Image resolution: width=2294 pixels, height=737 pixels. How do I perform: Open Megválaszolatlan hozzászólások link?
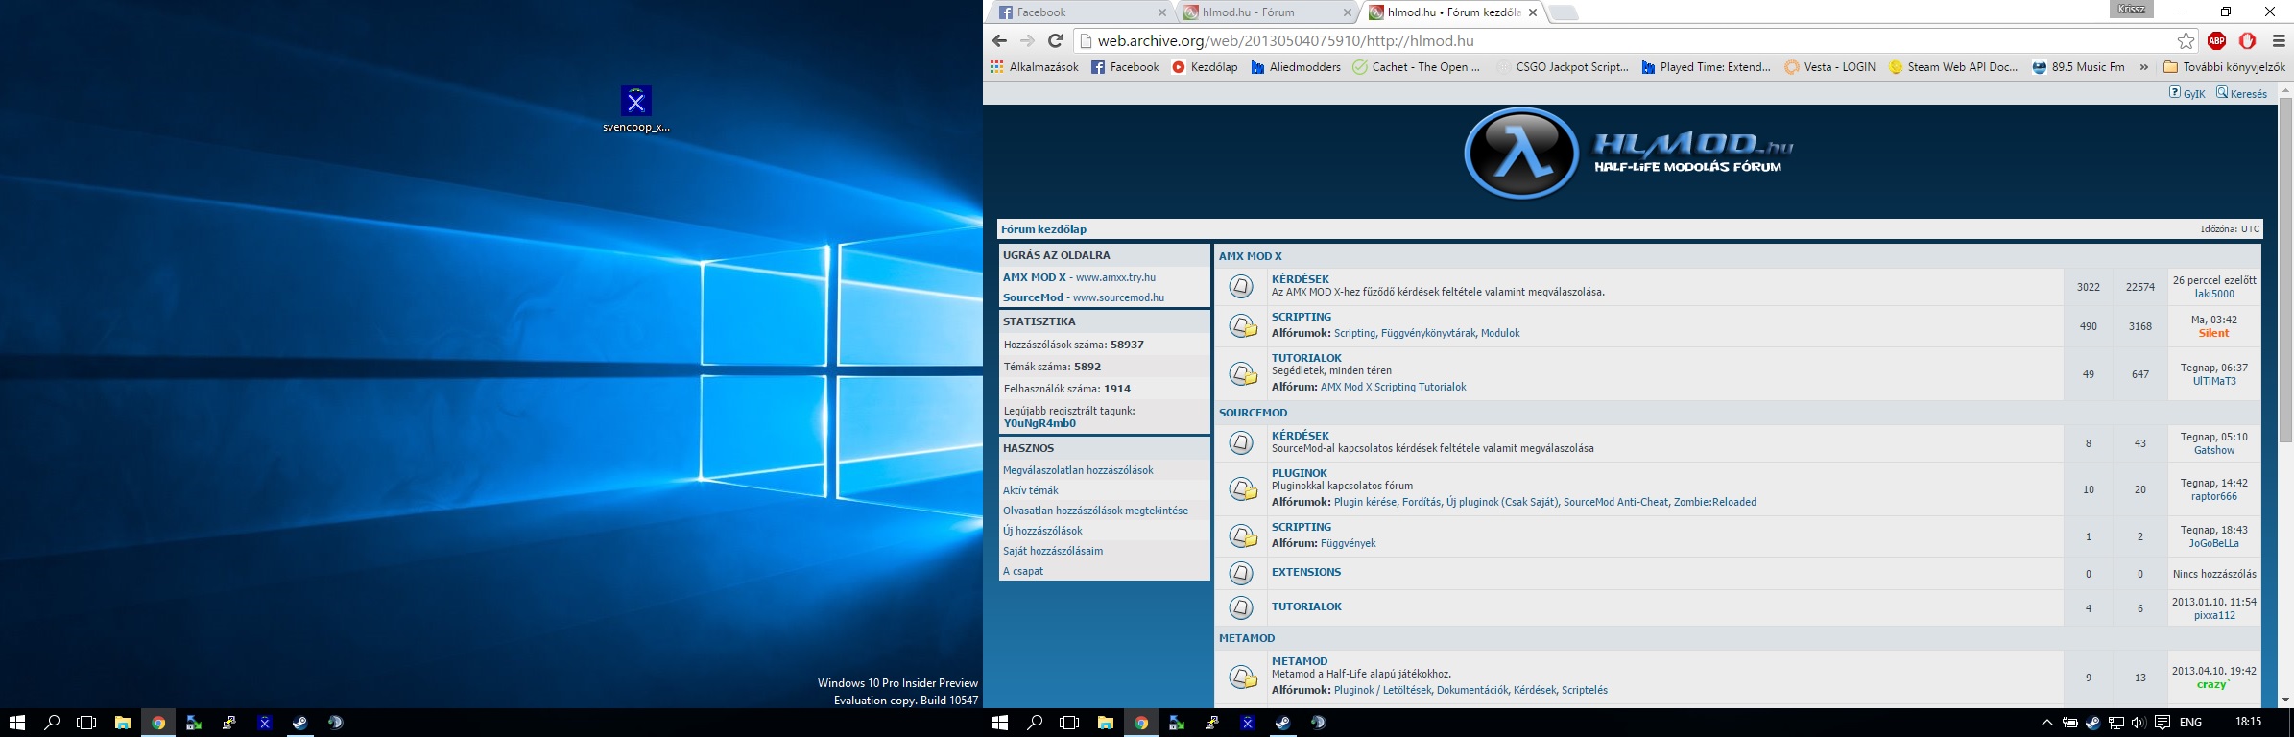point(1078,470)
